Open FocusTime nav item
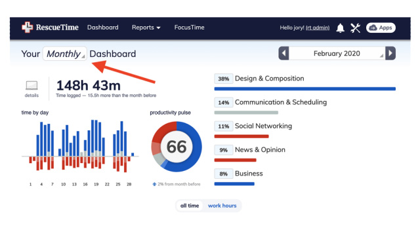This screenshot has height=241, width=420. point(190,28)
